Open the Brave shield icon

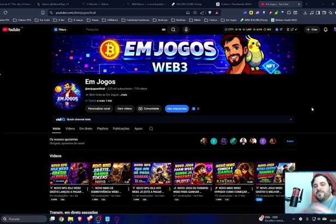210,13
